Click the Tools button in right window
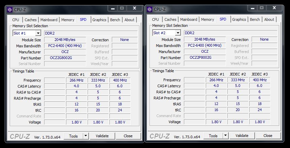290x148 pixels. click(213, 136)
